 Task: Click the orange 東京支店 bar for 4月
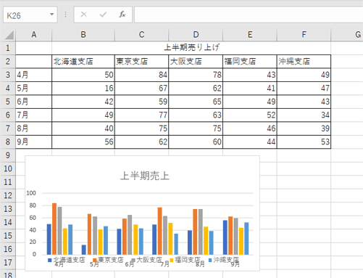tap(54, 229)
